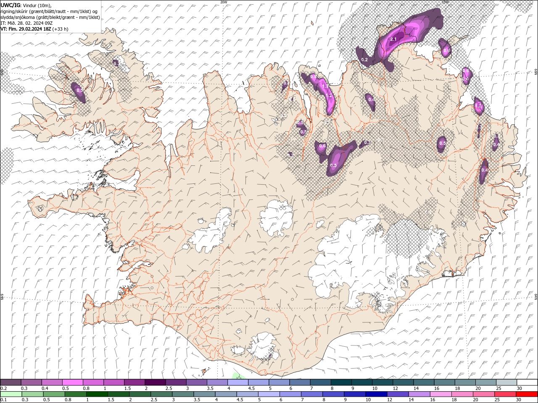Click the pale lavender 4–4.5 swatch in upper legend
This screenshot has height=403, width=538.
pos(238,382)
